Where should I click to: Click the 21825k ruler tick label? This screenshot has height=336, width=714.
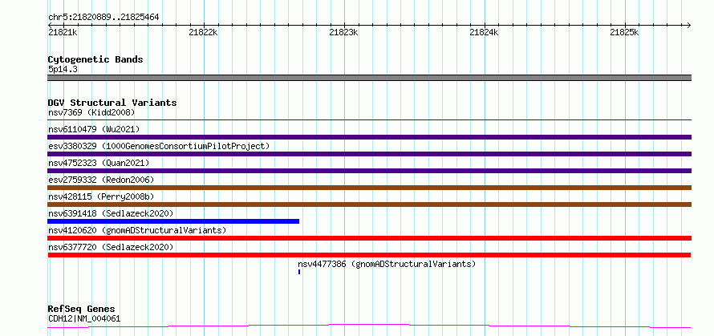coord(625,32)
